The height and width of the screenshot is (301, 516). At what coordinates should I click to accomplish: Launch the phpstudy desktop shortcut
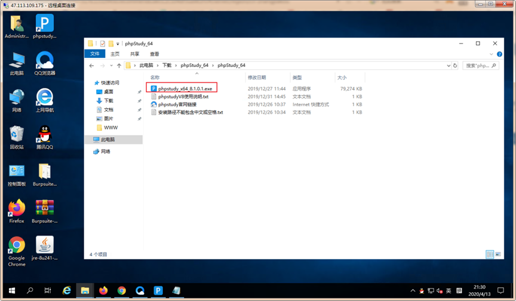(x=45, y=27)
